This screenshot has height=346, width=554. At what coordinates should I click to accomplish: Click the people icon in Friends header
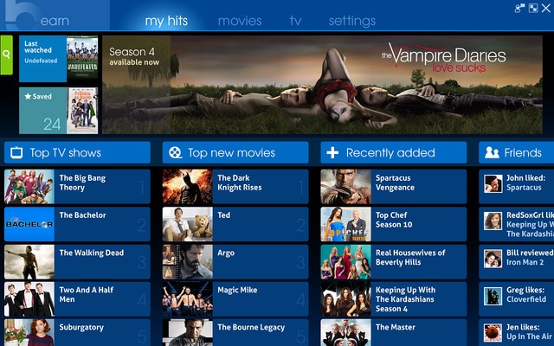[492, 153]
